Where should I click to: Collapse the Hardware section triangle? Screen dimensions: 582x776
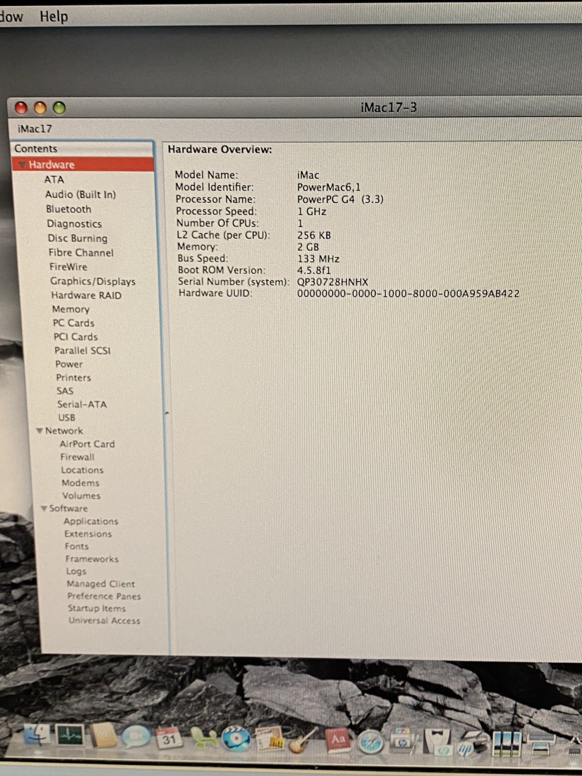[x=22, y=164]
